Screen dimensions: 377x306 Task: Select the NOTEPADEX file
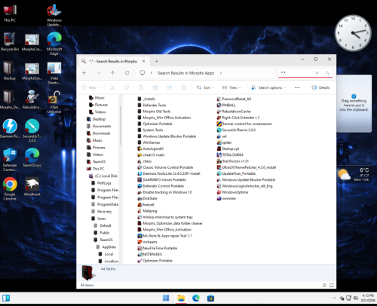pyautogui.click(x=150, y=254)
